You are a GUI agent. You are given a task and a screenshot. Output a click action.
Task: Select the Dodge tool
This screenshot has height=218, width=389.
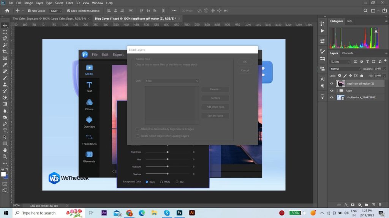tap(5, 117)
